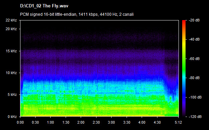Image resolution: width=209 pixels, height=130 pixels.
Task: Click the 0 kHz frequency axis label
Action: point(12,117)
